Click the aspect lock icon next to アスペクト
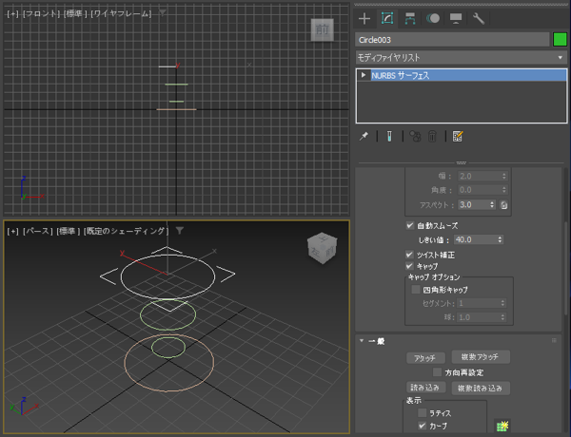Viewport: 571px width, 437px height. [504, 204]
